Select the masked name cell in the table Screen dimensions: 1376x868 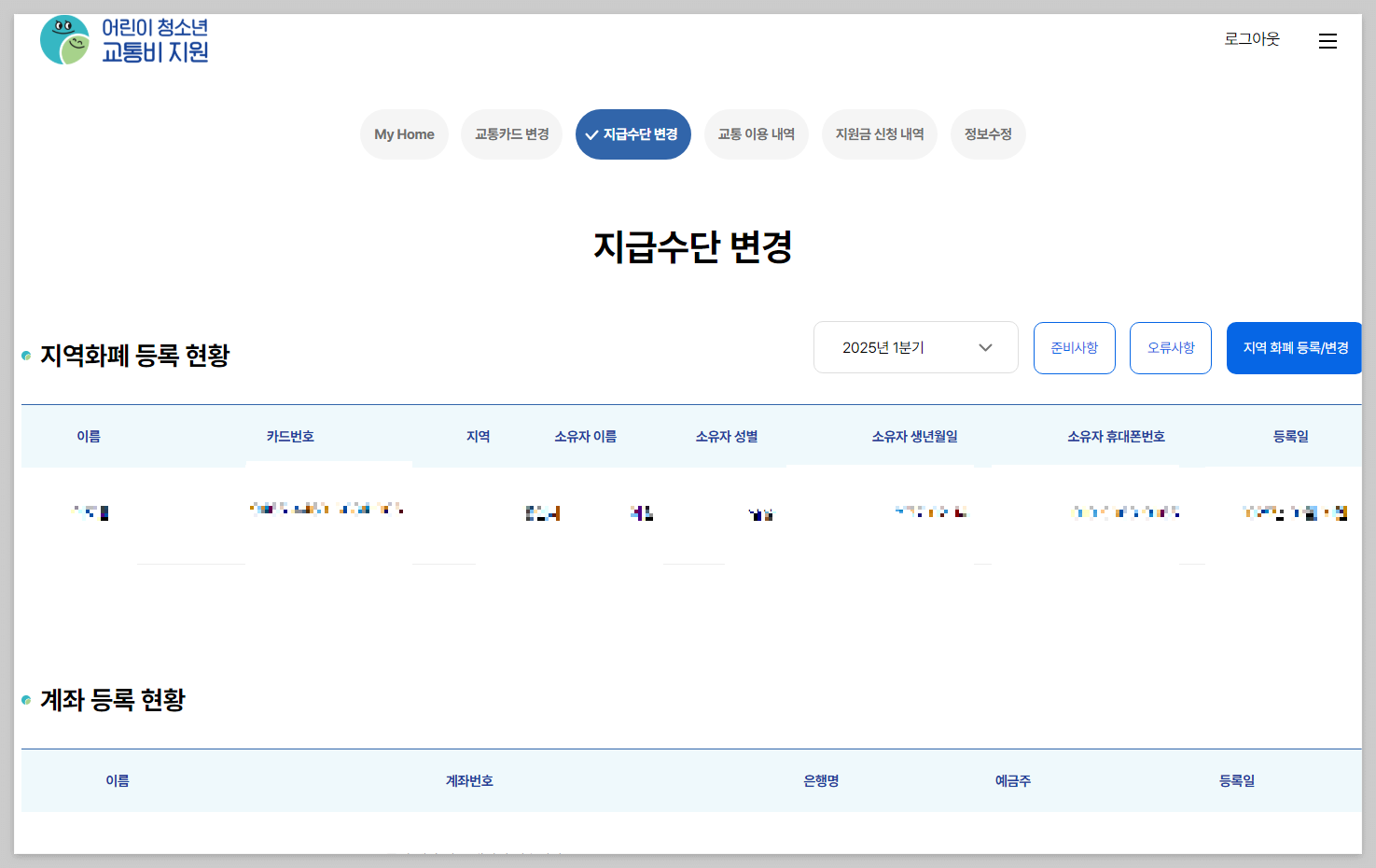pyautogui.click(x=89, y=512)
